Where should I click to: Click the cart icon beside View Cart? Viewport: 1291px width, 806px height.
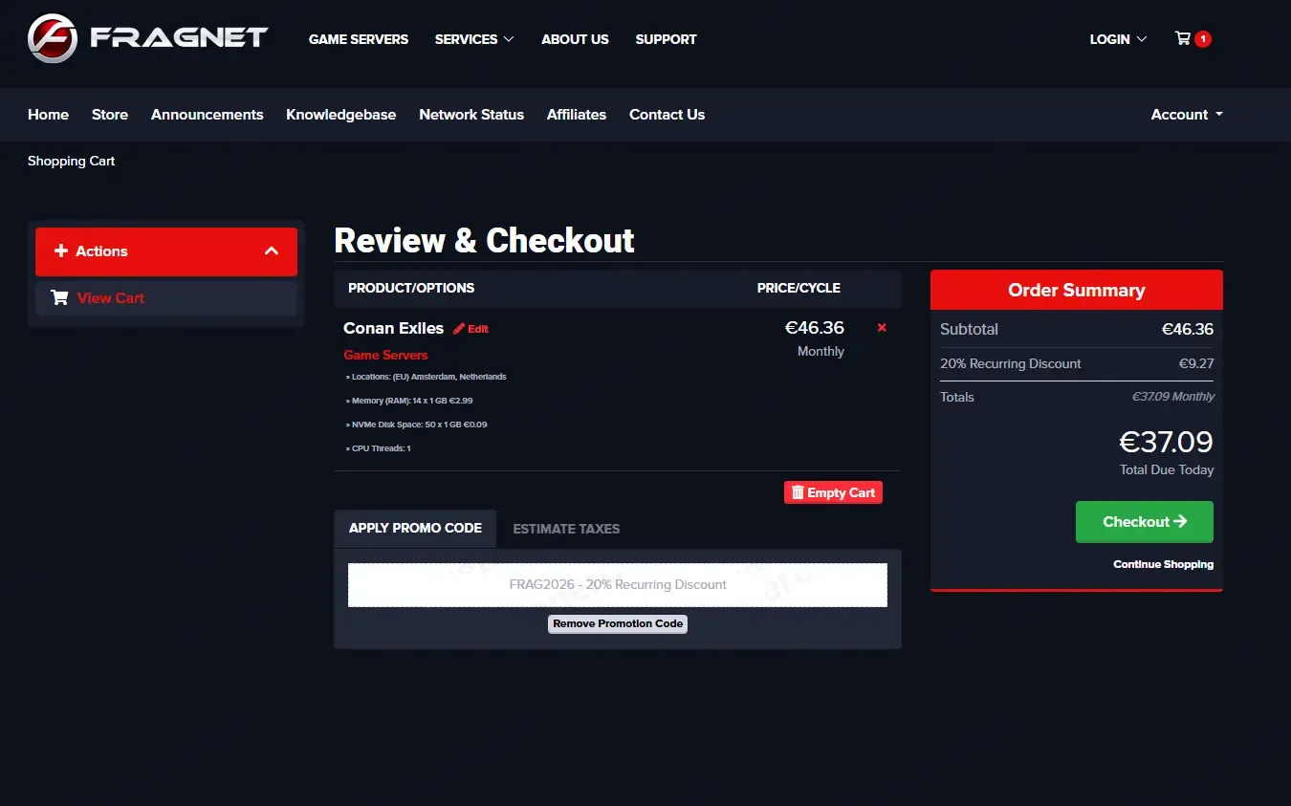59,297
